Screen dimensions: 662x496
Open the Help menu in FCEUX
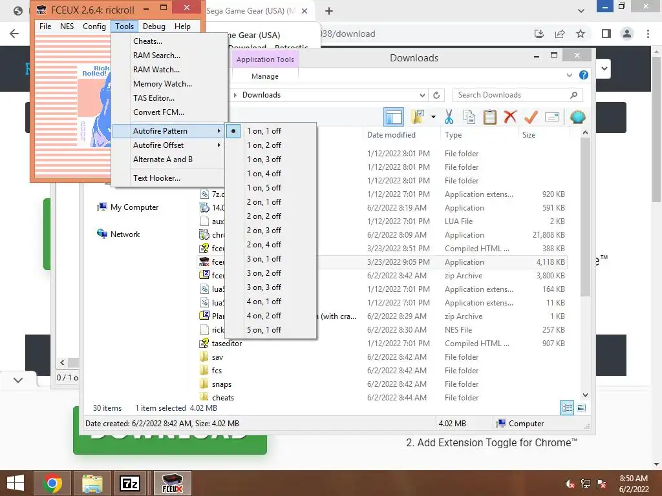pos(182,26)
